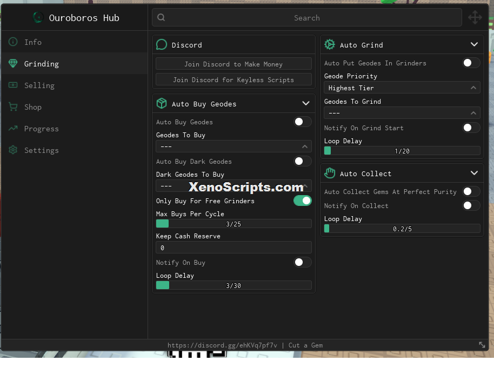Enable Notify On Grind Start toggle
The width and height of the screenshot is (494, 374).
tap(471, 128)
